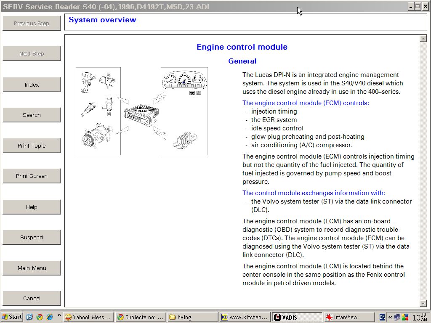Viewport: 431px width, 323px height.
Task: Click the Lucas DPI-N system diagram image
Action: tap(142, 111)
